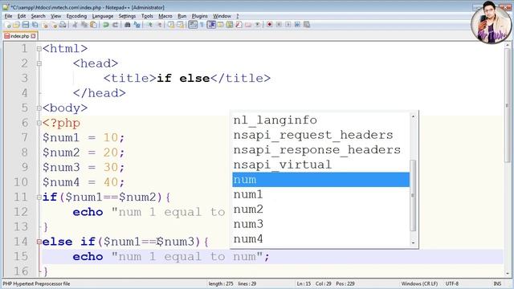Open Folder as Workspace icon
Viewport: 514px width, 289px height.
tap(248, 25)
